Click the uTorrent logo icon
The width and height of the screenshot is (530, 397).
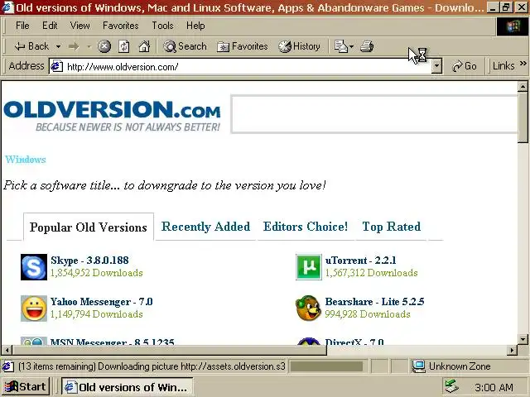tap(309, 267)
